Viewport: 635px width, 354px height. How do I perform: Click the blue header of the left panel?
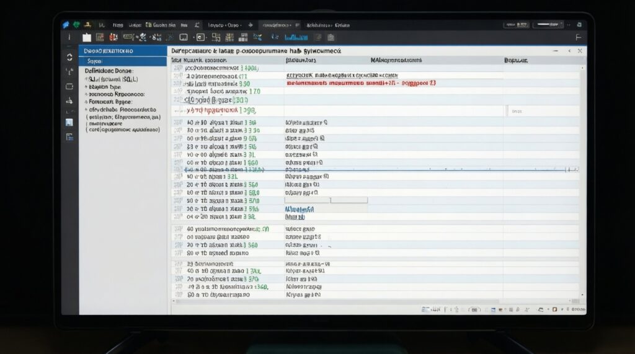(123, 51)
